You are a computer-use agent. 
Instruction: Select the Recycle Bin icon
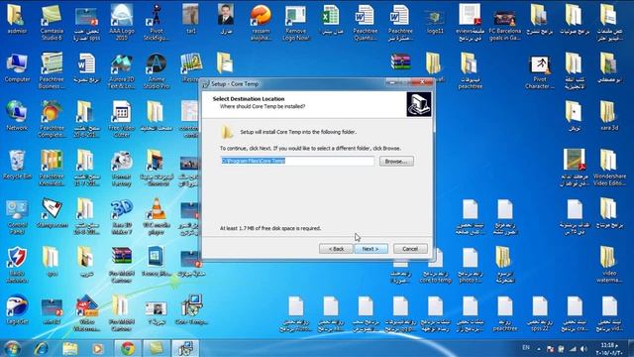tap(17, 166)
